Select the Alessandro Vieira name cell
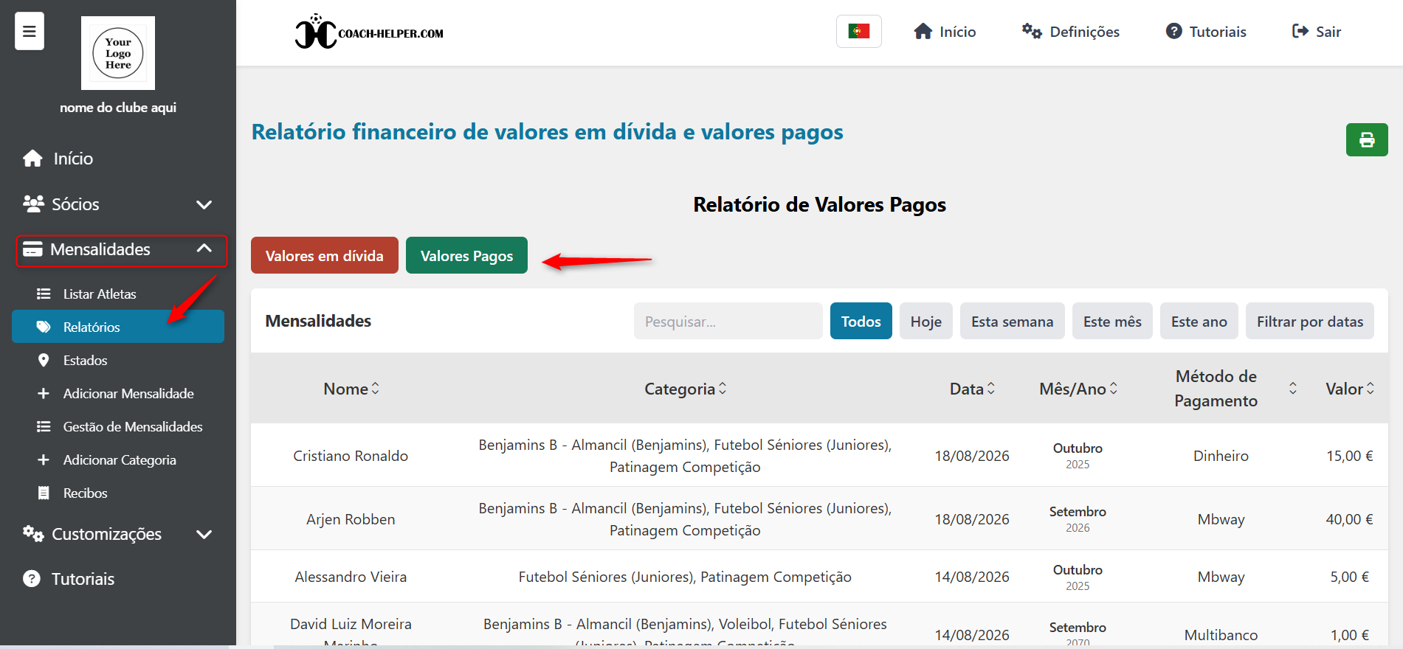Screen dimensions: 1403x649 (x=351, y=577)
